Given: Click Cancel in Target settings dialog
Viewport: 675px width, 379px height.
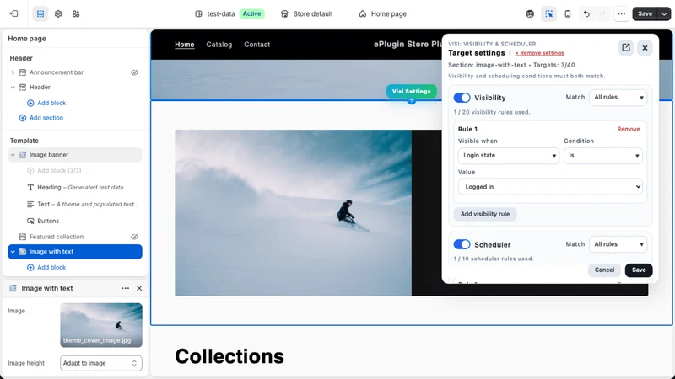Looking at the screenshot, I should [x=604, y=270].
